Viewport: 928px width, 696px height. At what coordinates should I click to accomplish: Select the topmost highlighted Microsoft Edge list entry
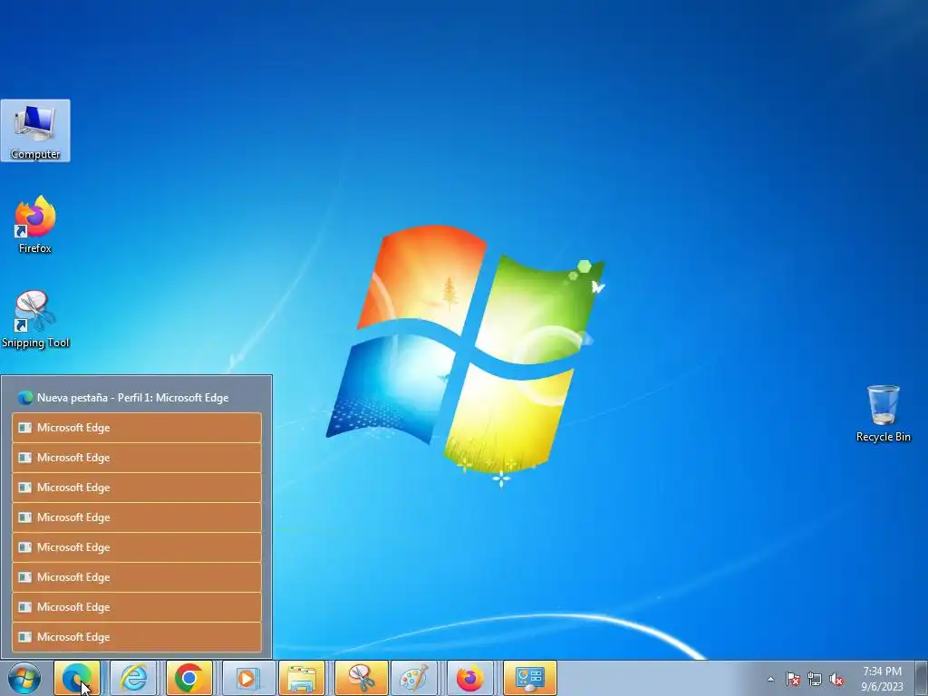[x=137, y=428]
